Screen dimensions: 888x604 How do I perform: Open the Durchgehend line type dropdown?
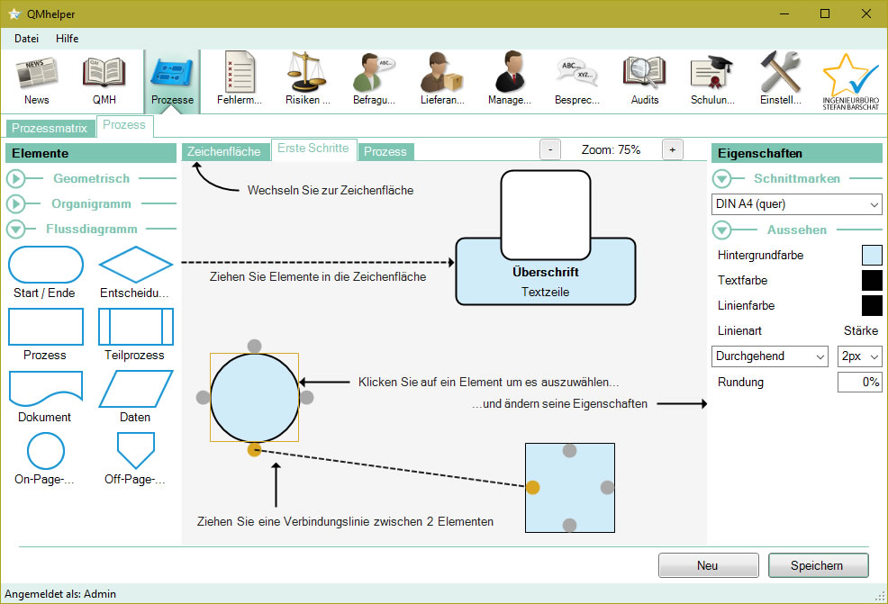point(770,356)
